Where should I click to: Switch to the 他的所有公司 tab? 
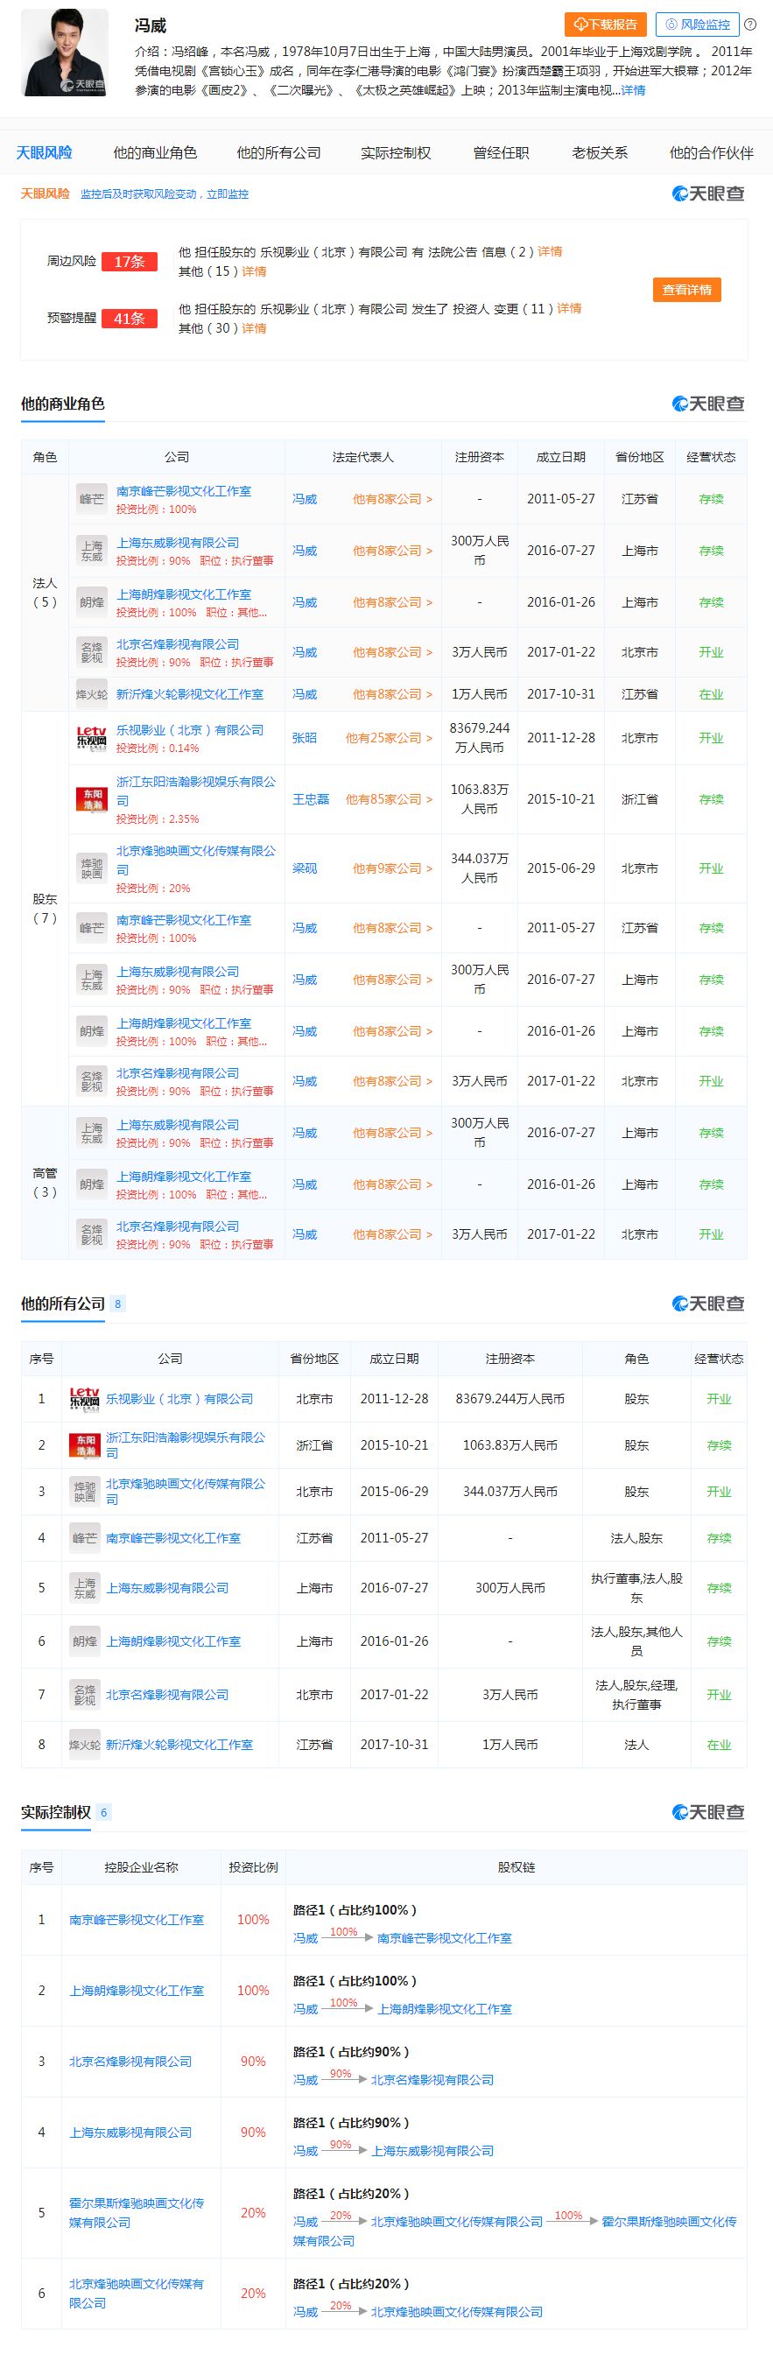278,152
